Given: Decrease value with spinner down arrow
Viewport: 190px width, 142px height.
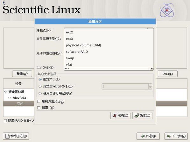Looking at the screenshot, I should pos(150,88).
